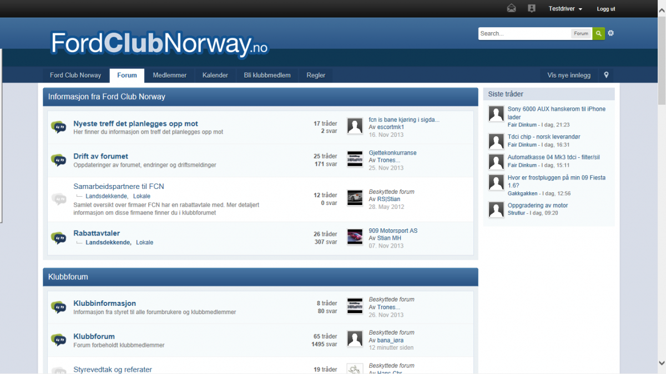This screenshot has width=666, height=374.
Task: Open Gakkgakken profile link
Action: click(522, 193)
